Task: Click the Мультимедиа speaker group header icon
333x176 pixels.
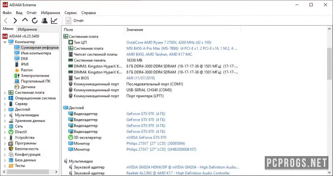Action: pos(66,161)
